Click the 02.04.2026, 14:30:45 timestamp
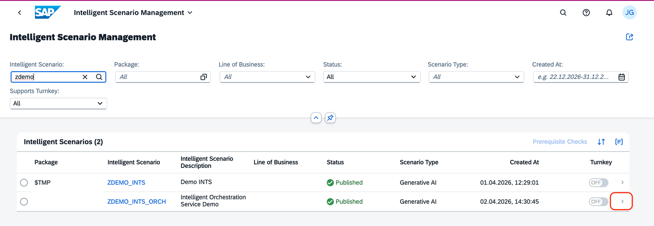 click(510, 201)
